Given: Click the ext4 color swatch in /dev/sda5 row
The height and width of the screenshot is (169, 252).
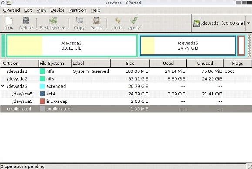Looking at the screenshot, I should [42, 94].
